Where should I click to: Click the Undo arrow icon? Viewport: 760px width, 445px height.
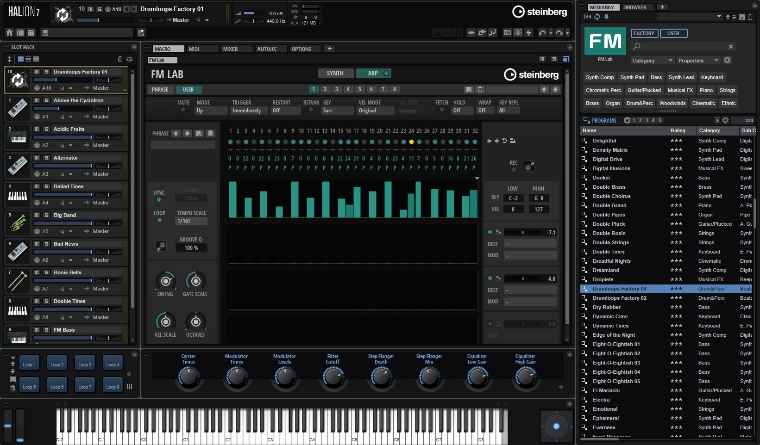pos(543,32)
